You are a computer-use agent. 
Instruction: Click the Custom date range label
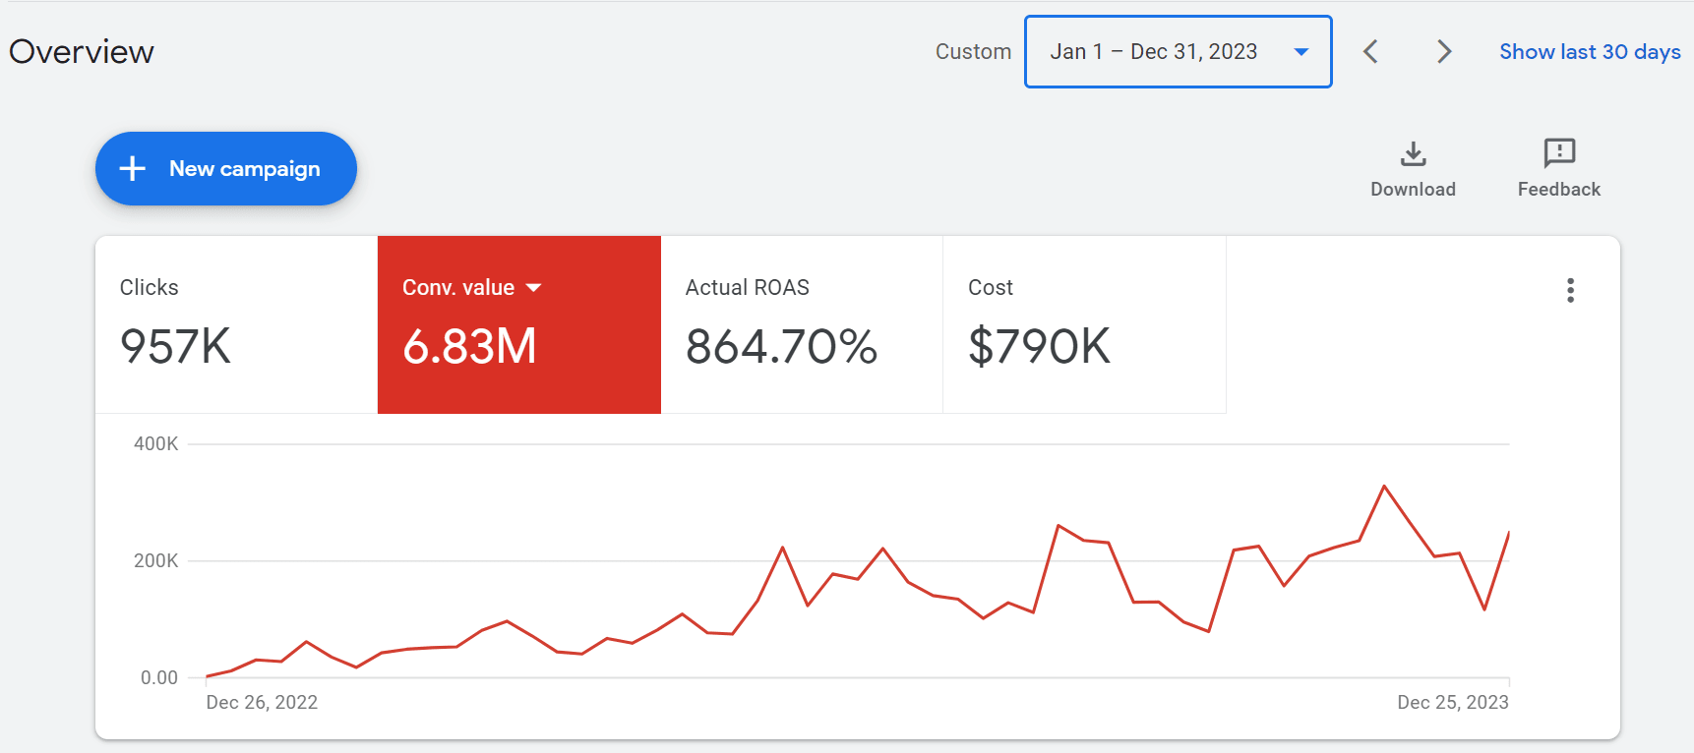(x=973, y=52)
